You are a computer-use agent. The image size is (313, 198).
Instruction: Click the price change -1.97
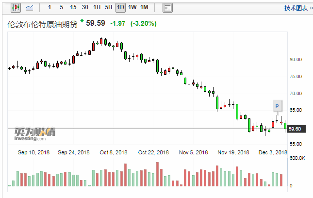pos(118,24)
